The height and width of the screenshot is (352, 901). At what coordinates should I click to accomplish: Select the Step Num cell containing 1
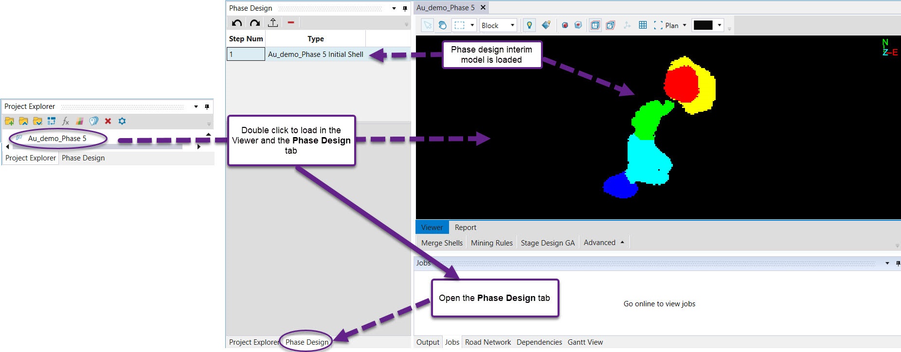(246, 54)
